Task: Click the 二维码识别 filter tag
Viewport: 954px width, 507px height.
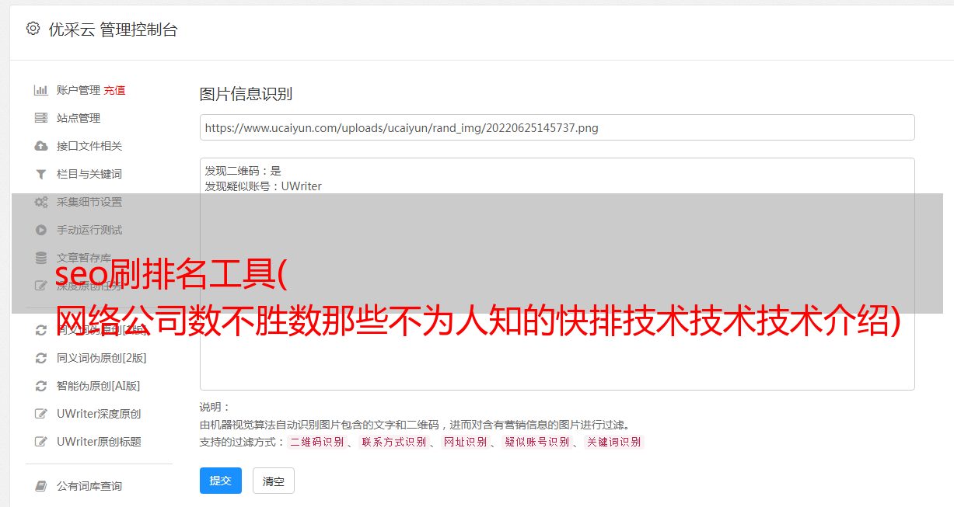Action: [316, 442]
